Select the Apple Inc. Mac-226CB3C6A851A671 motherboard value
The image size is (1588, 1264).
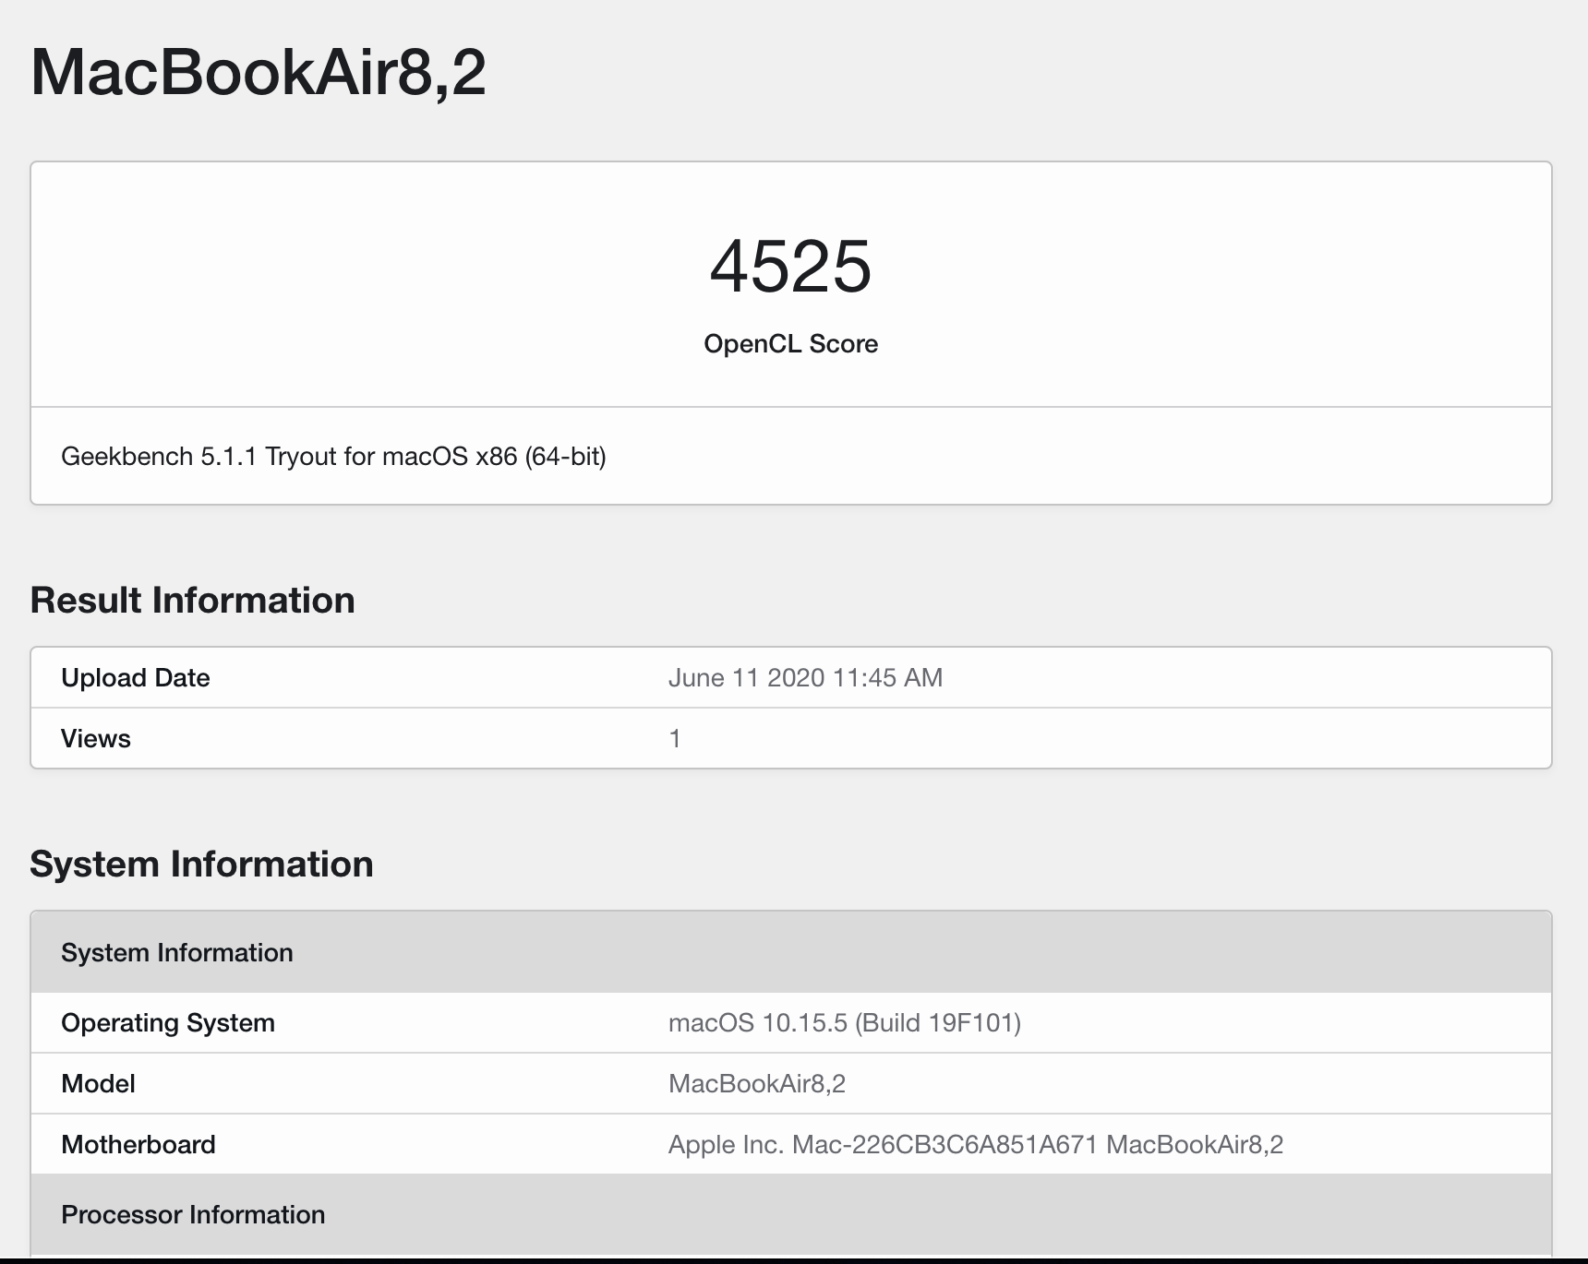976,1145
